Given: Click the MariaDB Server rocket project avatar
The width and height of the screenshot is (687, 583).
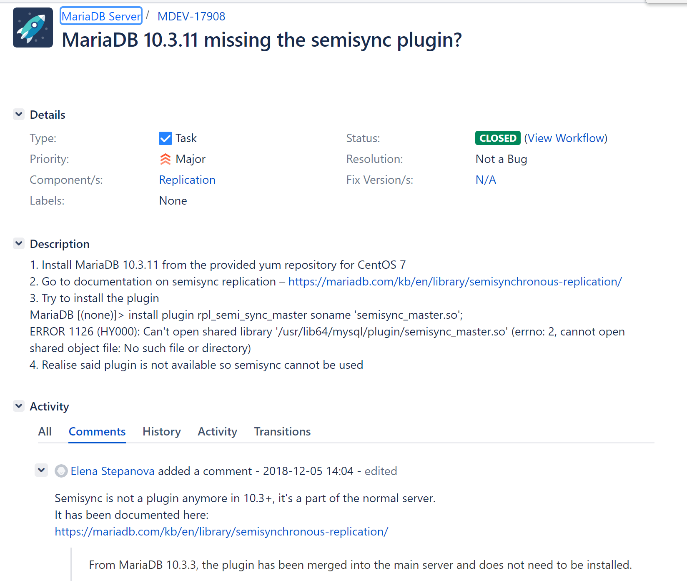Looking at the screenshot, I should 33,28.
